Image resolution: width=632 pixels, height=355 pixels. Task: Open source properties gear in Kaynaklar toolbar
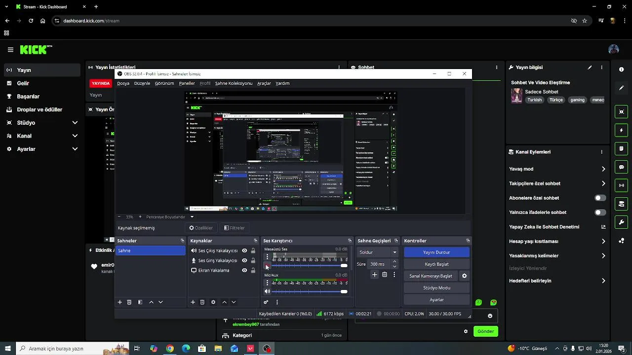[213, 302]
